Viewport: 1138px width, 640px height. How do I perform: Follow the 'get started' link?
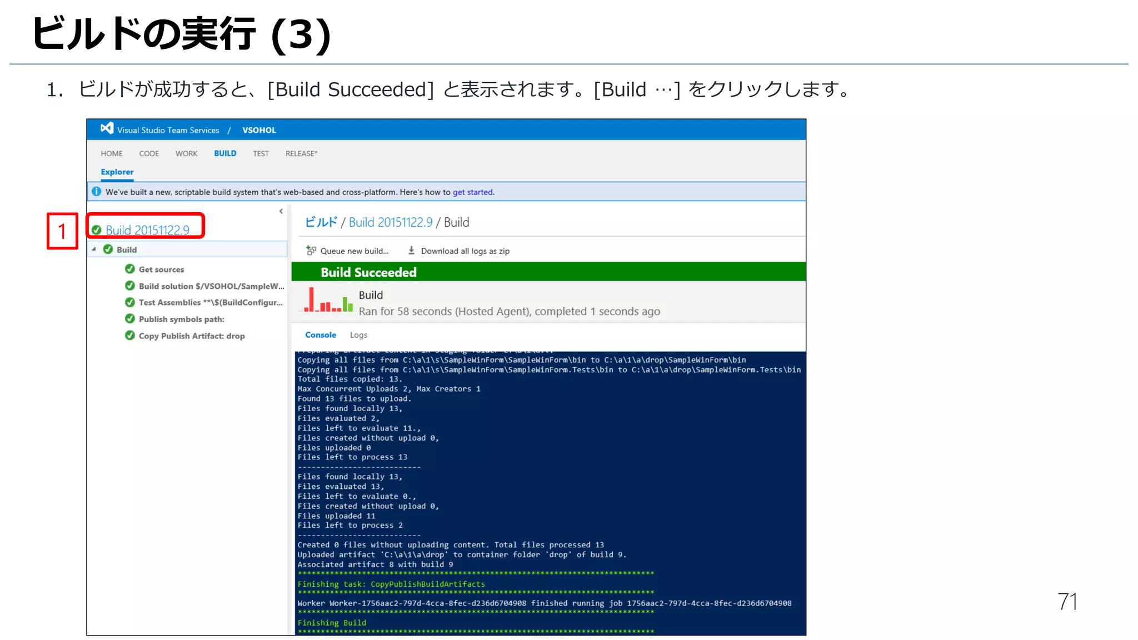473,192
